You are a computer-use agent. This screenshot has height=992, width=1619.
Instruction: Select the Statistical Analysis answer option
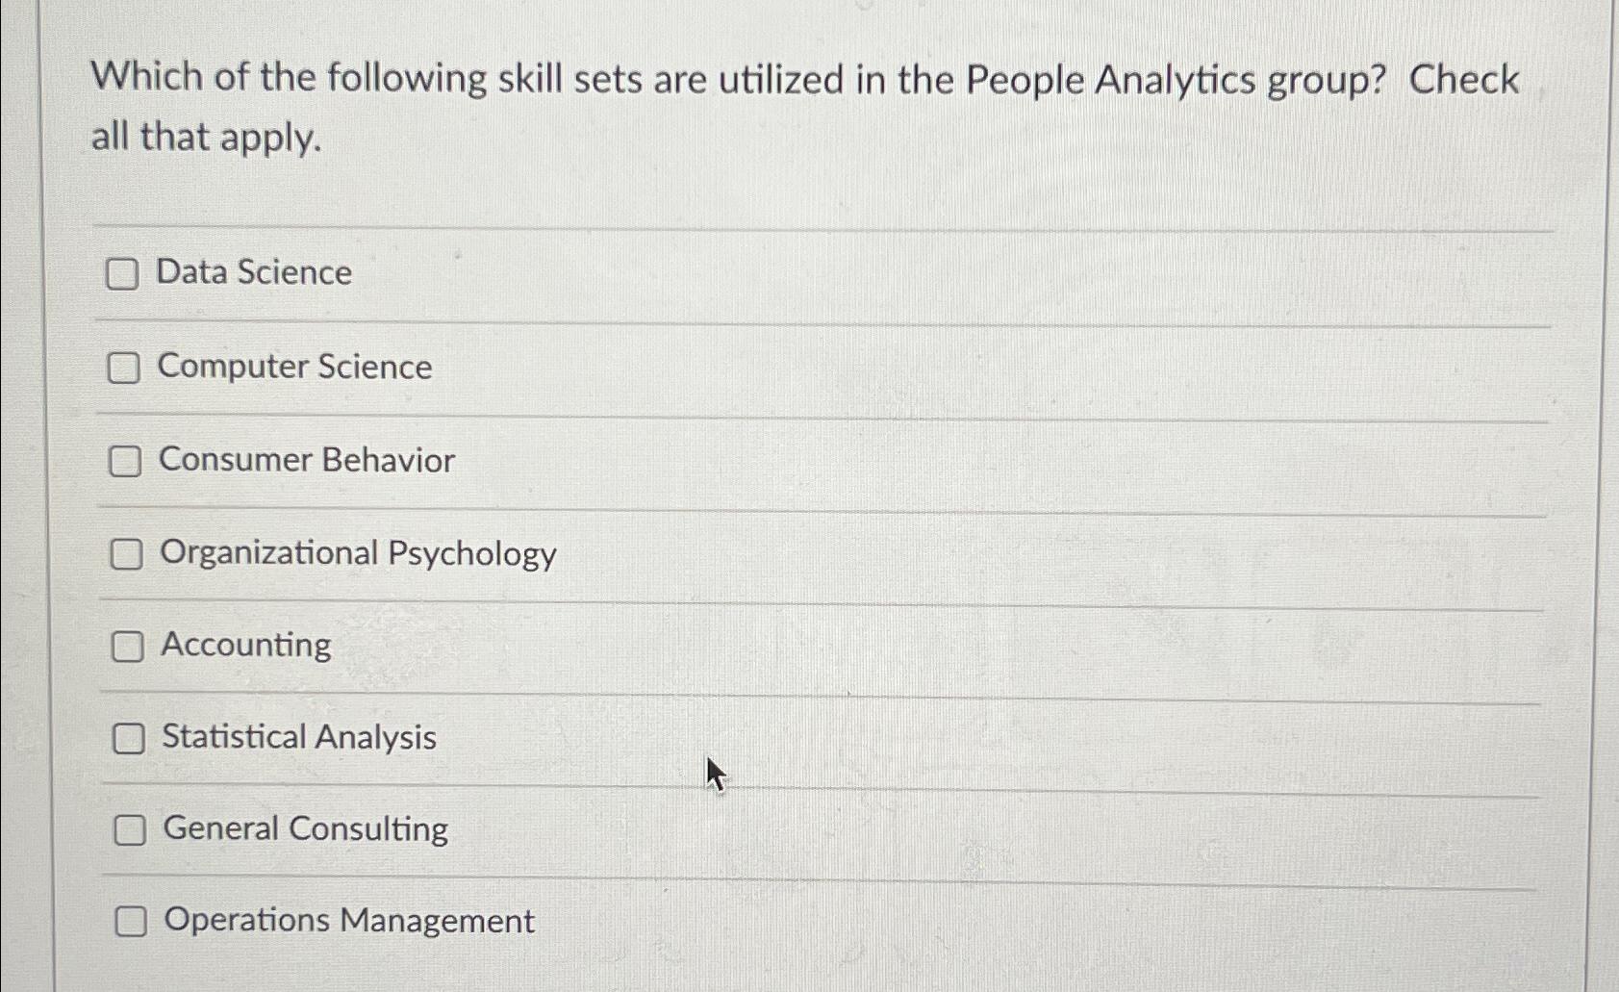pos(296,737)
